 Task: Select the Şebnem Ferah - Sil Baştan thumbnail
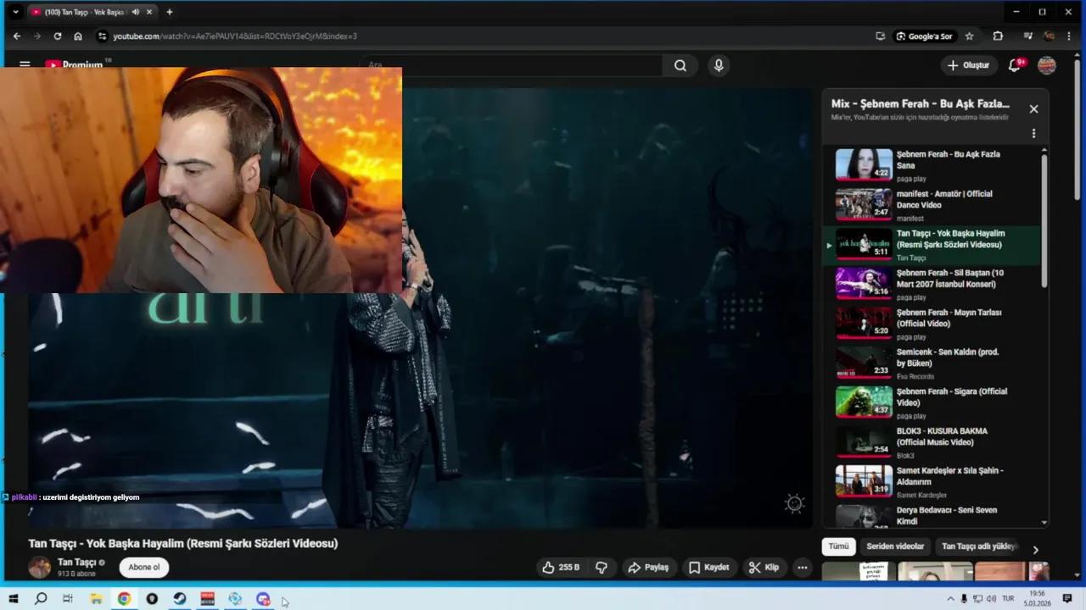[x=864, y=283]
